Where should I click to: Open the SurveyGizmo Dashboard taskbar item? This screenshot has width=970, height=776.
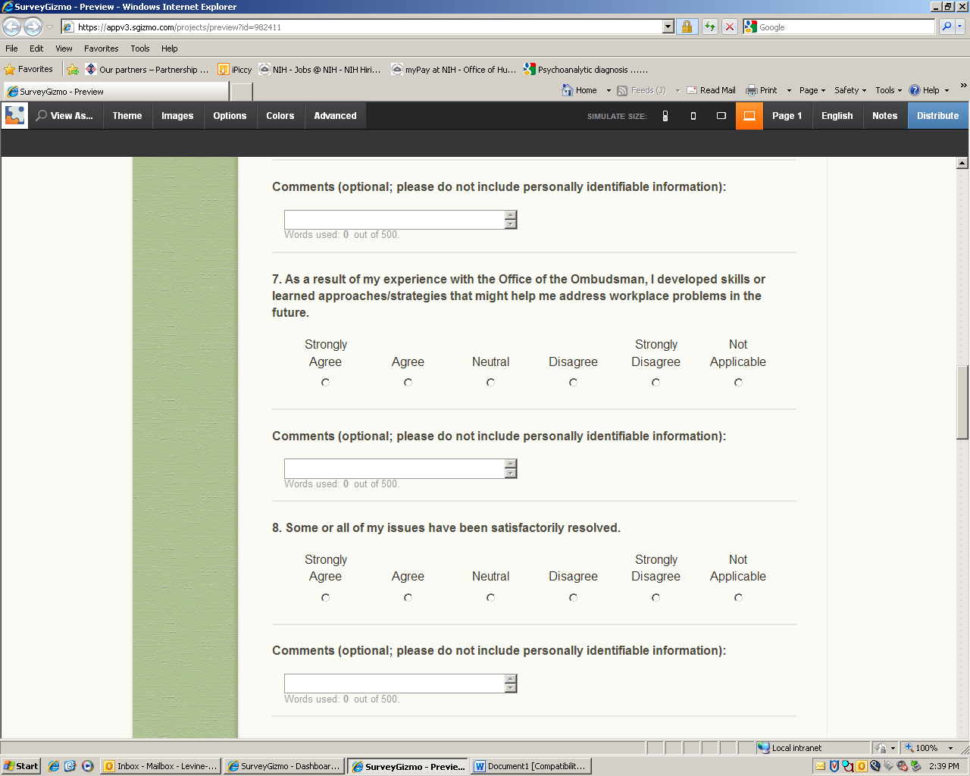pos(284,766)
